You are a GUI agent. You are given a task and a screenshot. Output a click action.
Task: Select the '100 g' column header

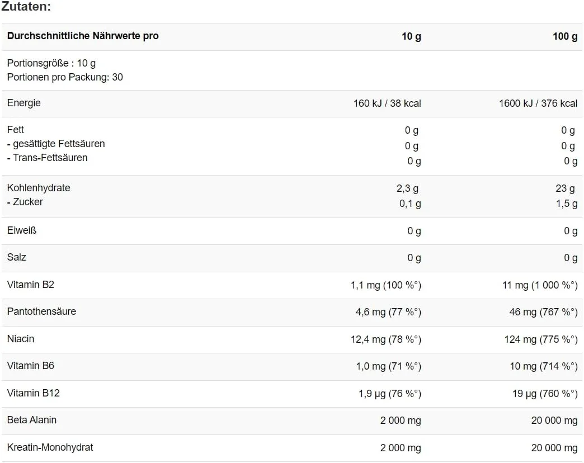click(565, 36)
